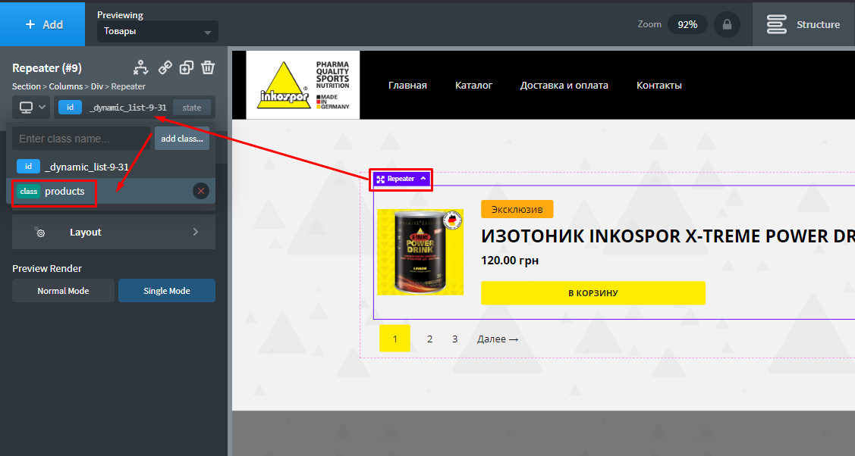This screenshot has height=456, width=855.
Task: Open the Контакты menu item
Action: (x=659, y=86)
